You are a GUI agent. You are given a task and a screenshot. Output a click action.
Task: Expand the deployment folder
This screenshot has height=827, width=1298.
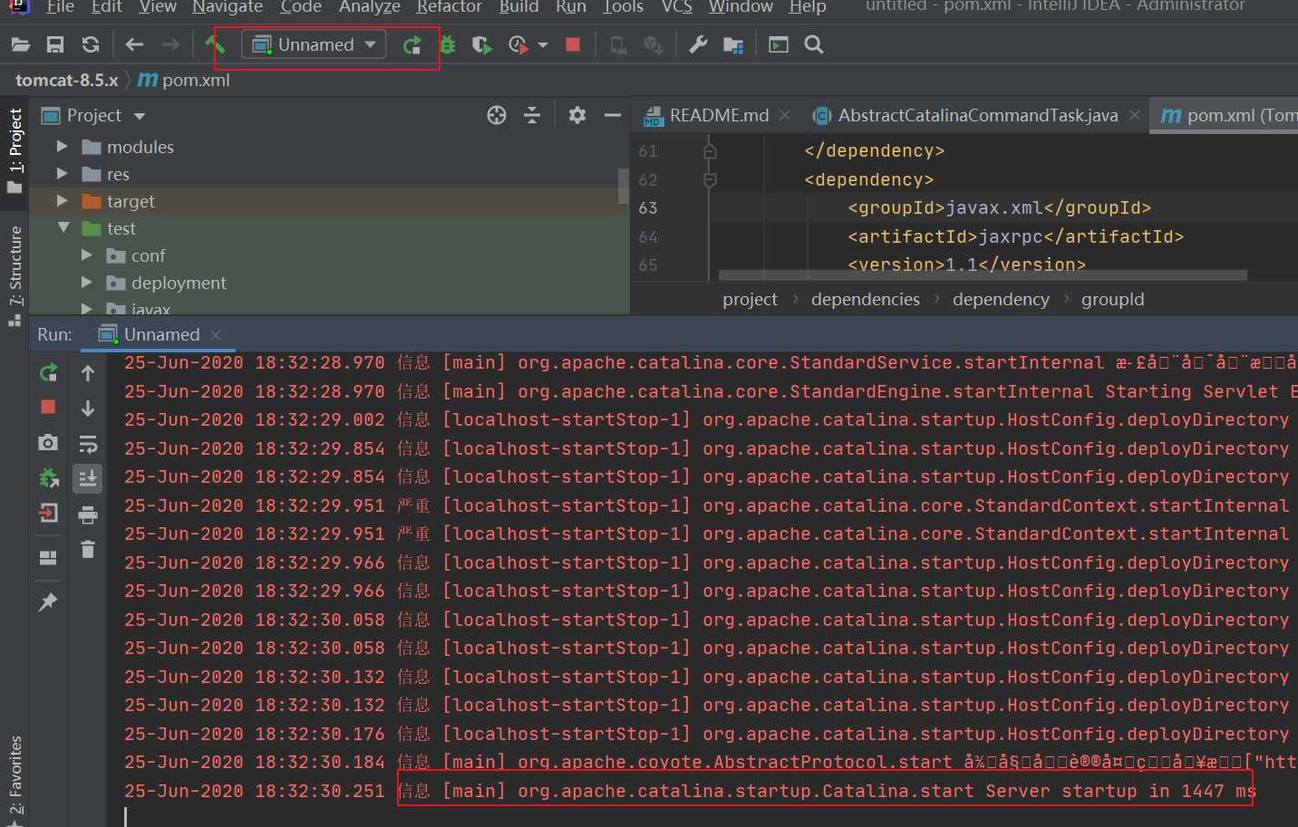(86, 282)
